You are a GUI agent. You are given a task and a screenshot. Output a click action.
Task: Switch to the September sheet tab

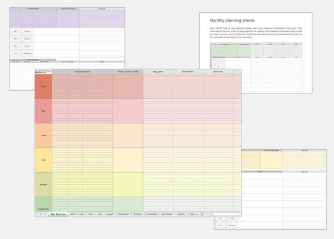pos(124,214)
